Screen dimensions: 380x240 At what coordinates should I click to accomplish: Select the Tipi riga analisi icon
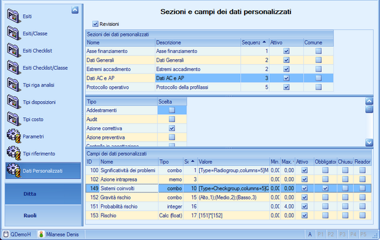13,85
